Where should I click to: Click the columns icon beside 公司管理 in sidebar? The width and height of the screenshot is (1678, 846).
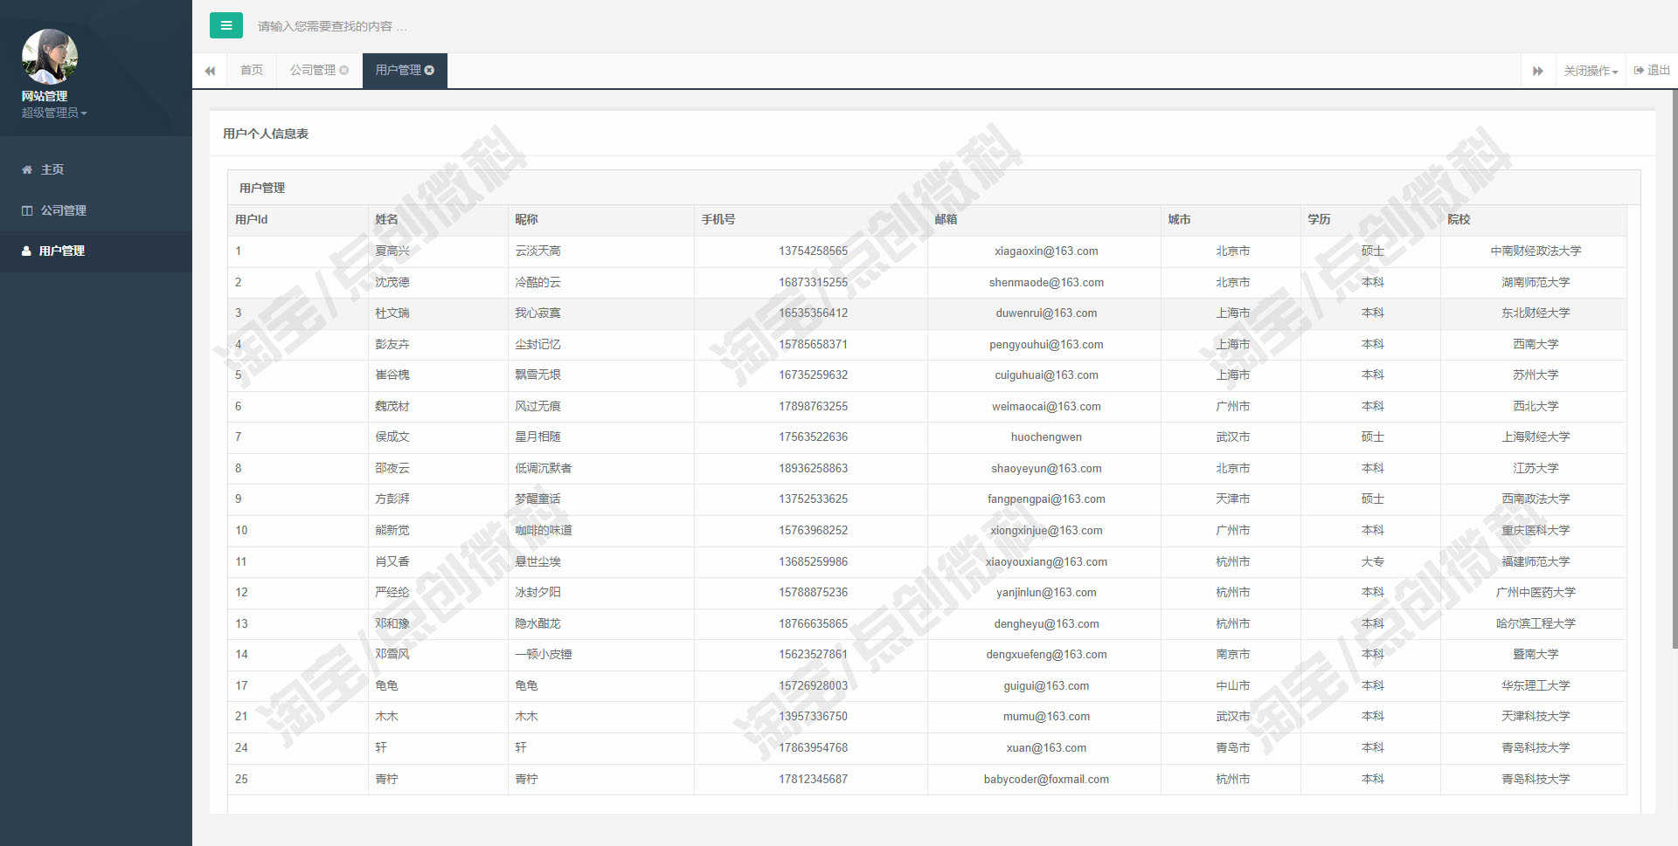27,210
